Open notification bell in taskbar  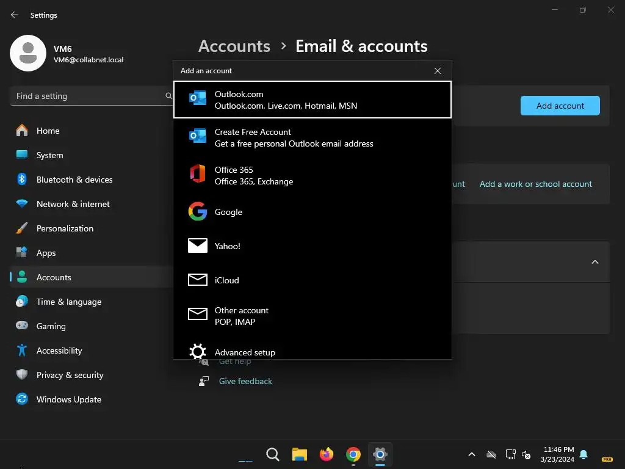click(x=583, y=454)
